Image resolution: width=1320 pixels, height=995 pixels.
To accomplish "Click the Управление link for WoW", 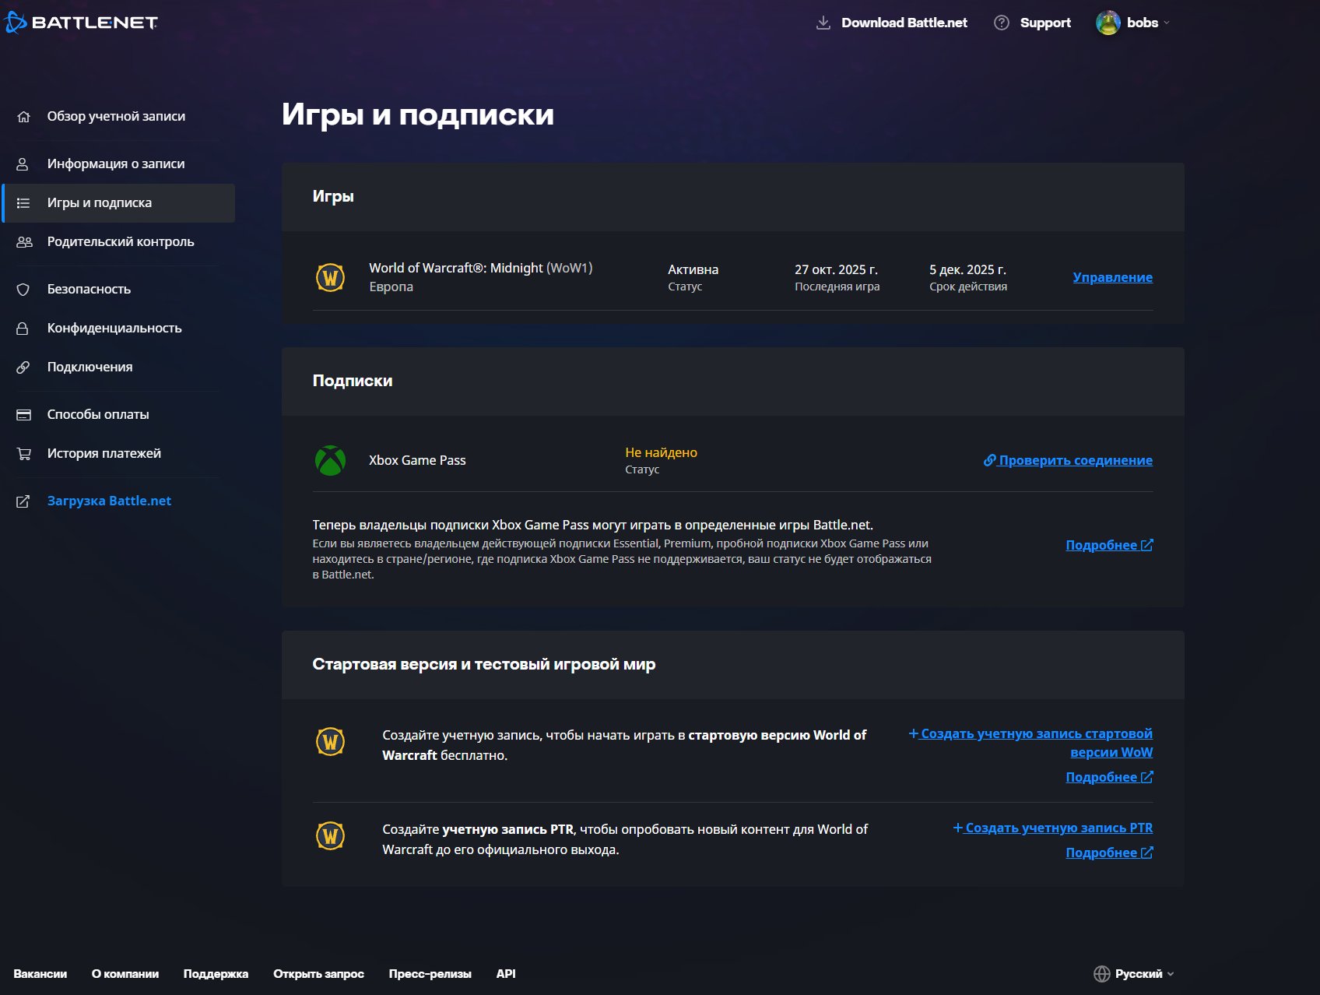I will pos(1112,277).
